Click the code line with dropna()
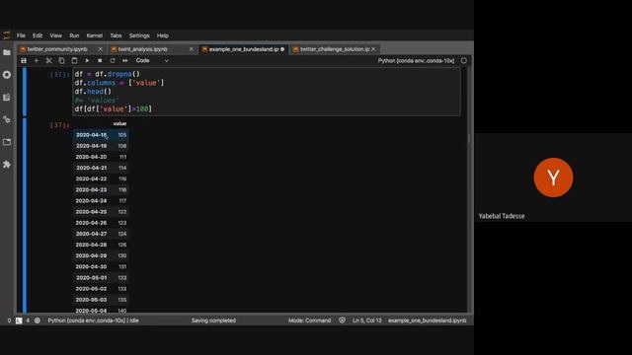The height and width of the screenshot is (355, 632). tap(108, 74)
